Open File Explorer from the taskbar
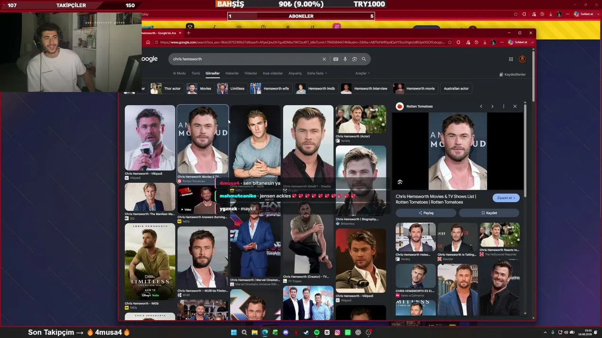This screenshot has width=602, height=338. pos(254,332)
